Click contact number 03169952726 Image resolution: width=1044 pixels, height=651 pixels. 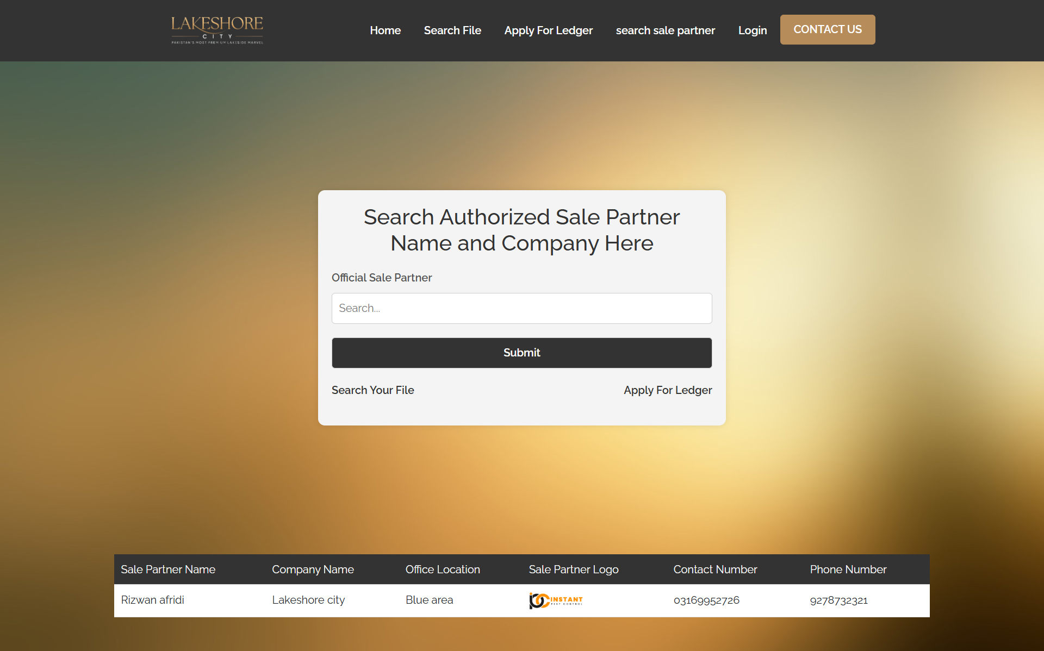(x=706, y=600)
